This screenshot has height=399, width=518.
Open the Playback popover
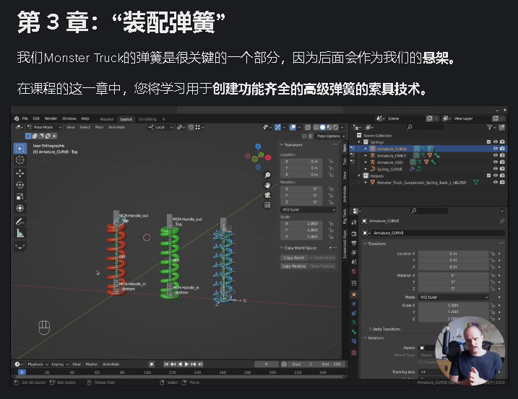click(38, 364)
